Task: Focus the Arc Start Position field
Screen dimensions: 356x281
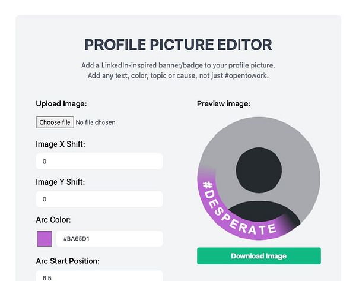Action: pos(99,276)
